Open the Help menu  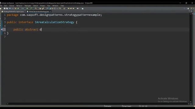point(62,6)
